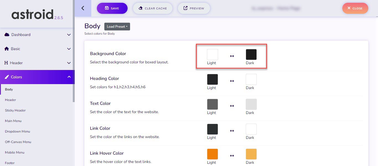378x166 pixels.
Task: Swap Text Color light and dark values
Action: (x=232, y=106)
